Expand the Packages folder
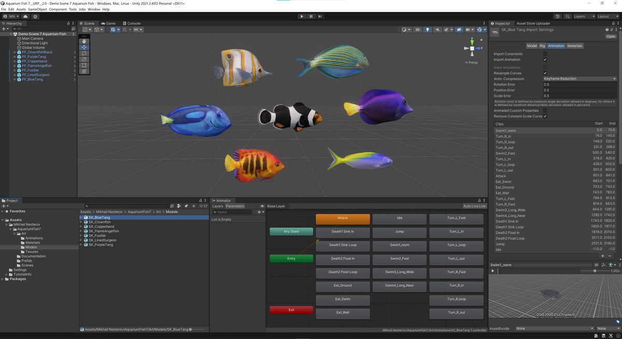Image resolution: width=622 pixels, height=339 pixels. [x=3, y=279]
